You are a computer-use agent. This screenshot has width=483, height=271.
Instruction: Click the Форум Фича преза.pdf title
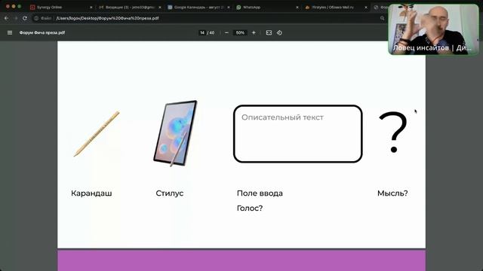42,32
